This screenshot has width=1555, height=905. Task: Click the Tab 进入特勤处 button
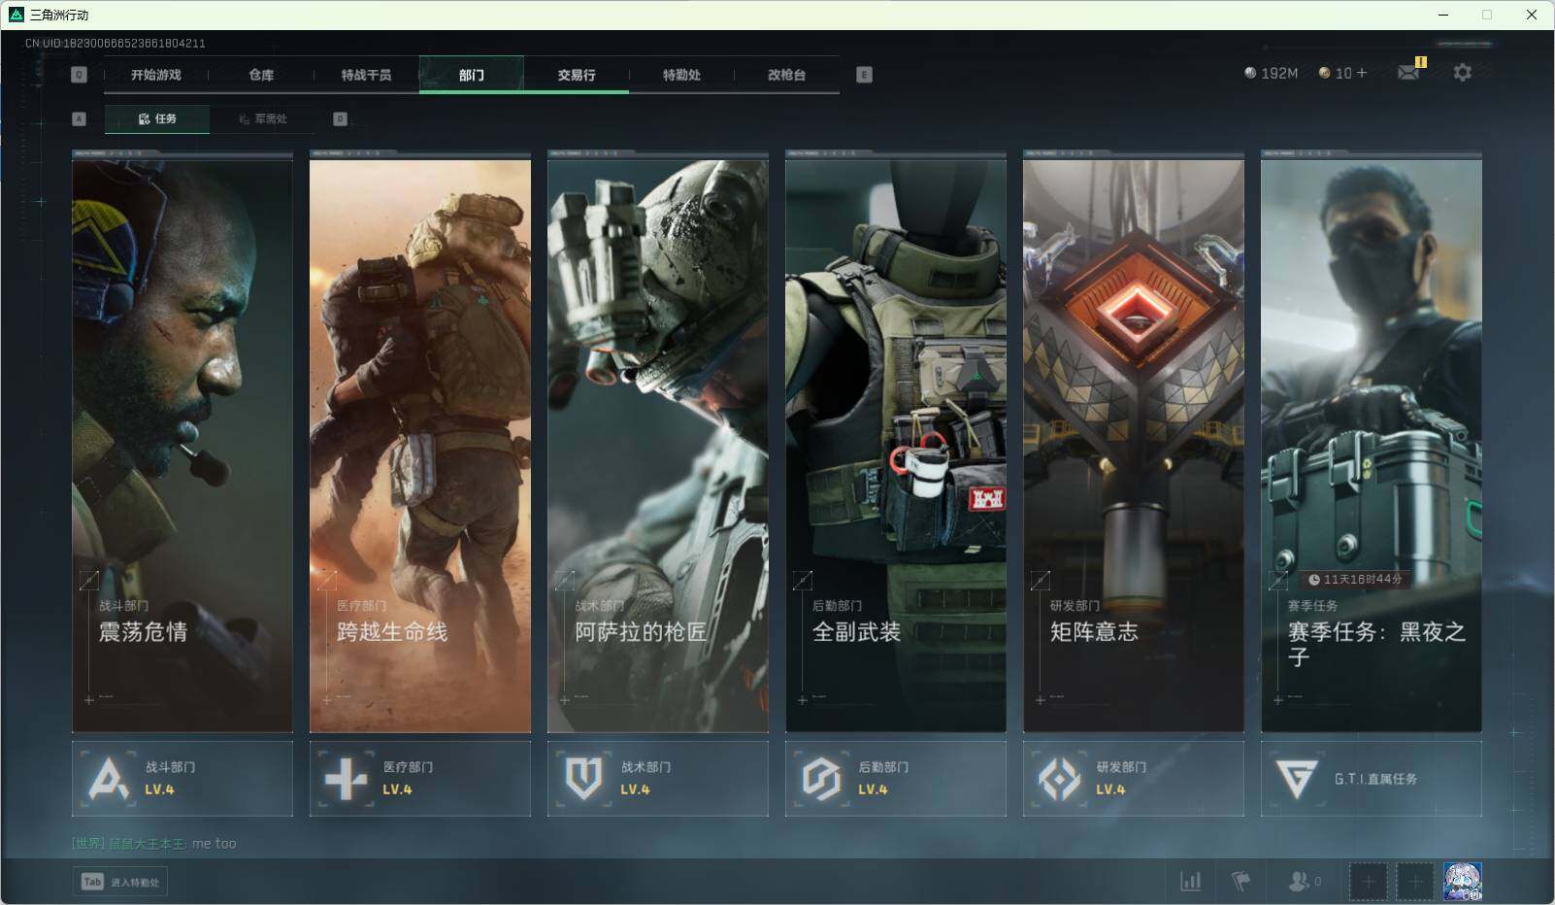pos(120,882)
